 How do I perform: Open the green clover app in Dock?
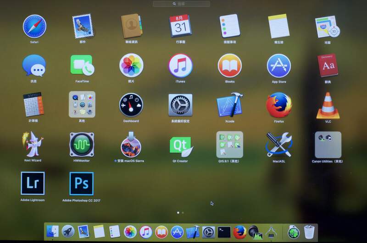coord(294,232)
